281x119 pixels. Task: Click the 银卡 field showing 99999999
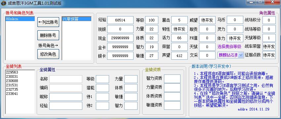120,56
